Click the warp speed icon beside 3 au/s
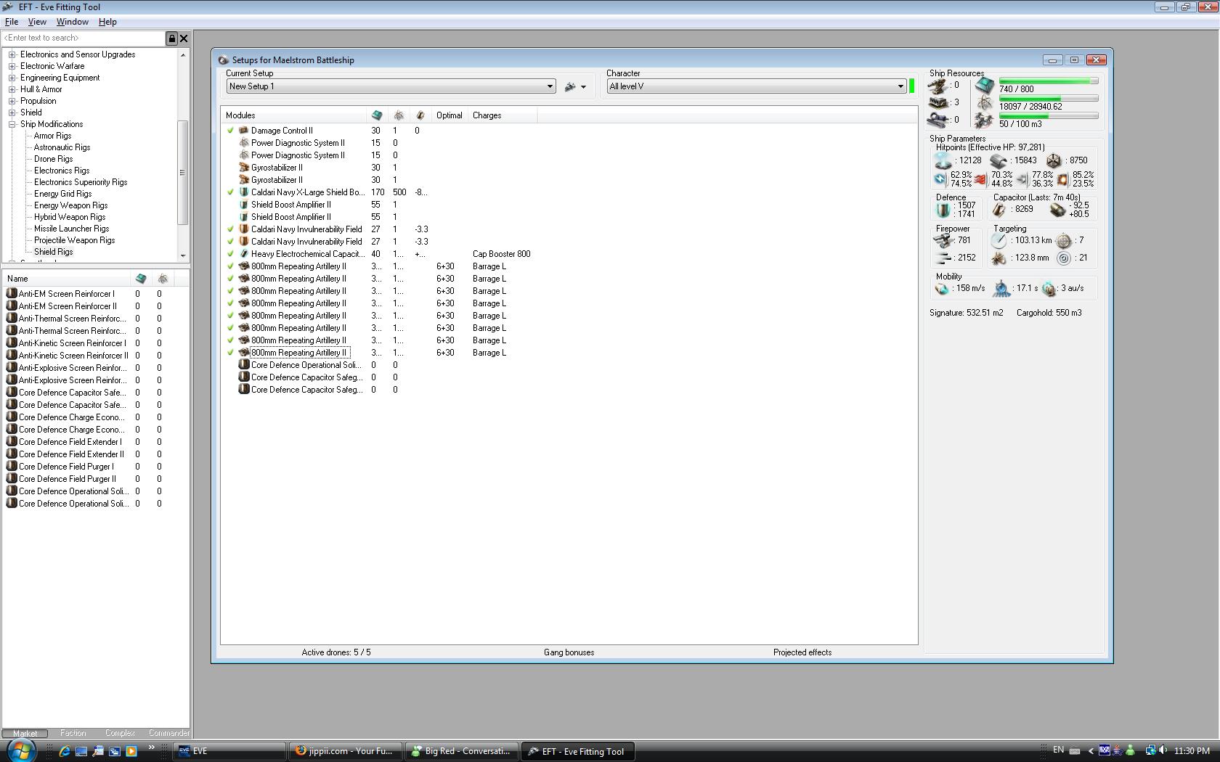Screen dimensions: 1220x762 pyautogui.click(x=1049, y=288)
